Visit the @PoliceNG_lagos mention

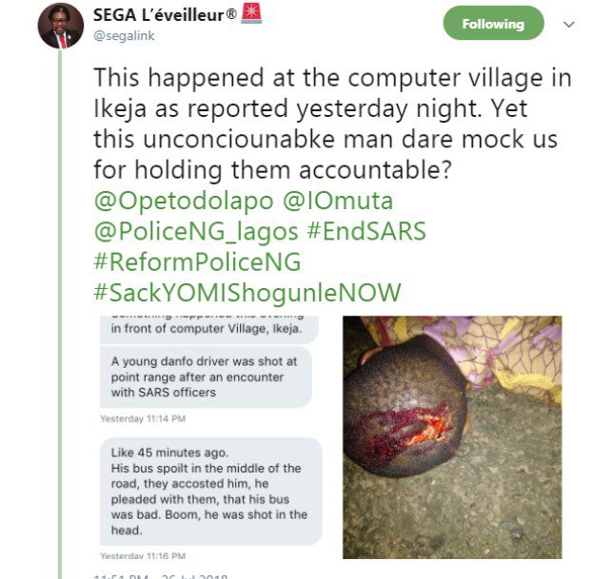pyautogui.click(x=196, y=232)
